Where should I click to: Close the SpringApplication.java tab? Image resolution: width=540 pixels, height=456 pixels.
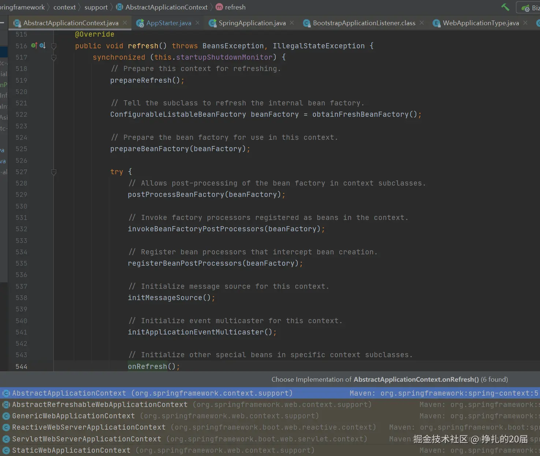pos(292,23)
